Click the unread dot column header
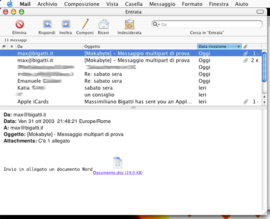 (x=12, y=47)
